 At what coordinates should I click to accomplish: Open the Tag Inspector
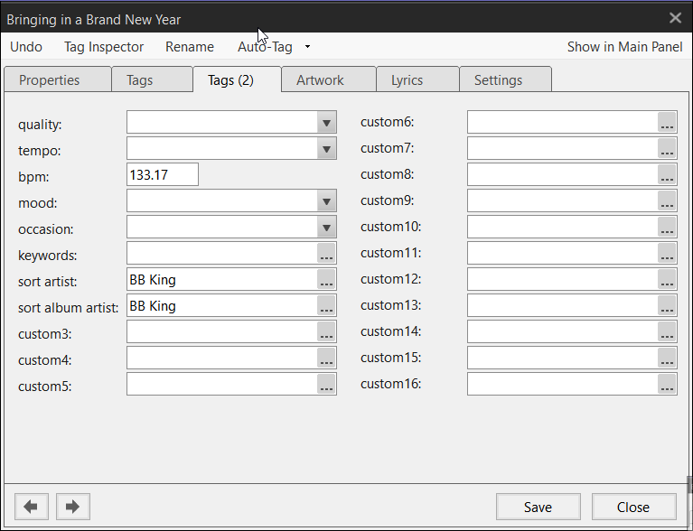(x=104, y=47)
